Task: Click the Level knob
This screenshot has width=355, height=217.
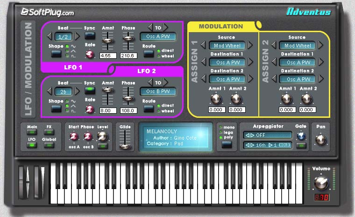Action: point(102,136)
